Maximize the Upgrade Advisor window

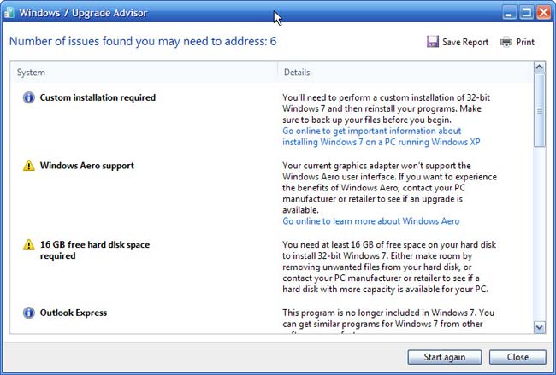coord(527,13)
